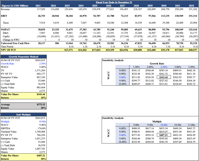The image size is (199, 161).
Task: Click the blue 9.40% WACC in growth sensitivity
Action: [122, 77]
